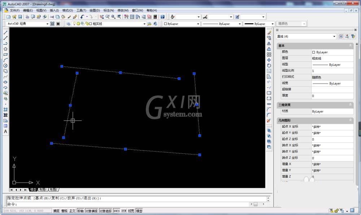
Task: Open the ByLayer color control dropdown
Action: pos(198,24)
